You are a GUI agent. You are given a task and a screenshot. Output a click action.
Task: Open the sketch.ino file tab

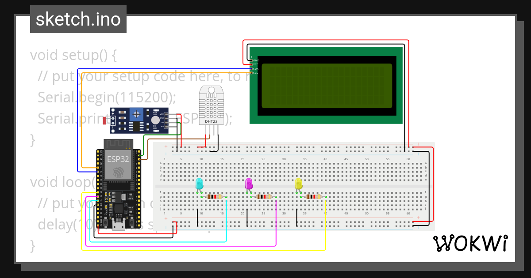[x=78, y=19]
